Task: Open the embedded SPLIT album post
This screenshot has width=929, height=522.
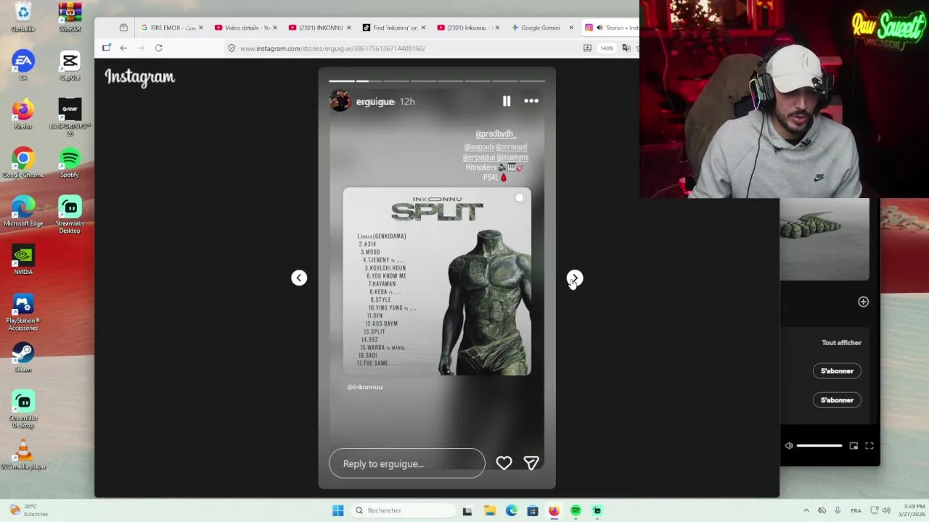Action: click(437, 281)
